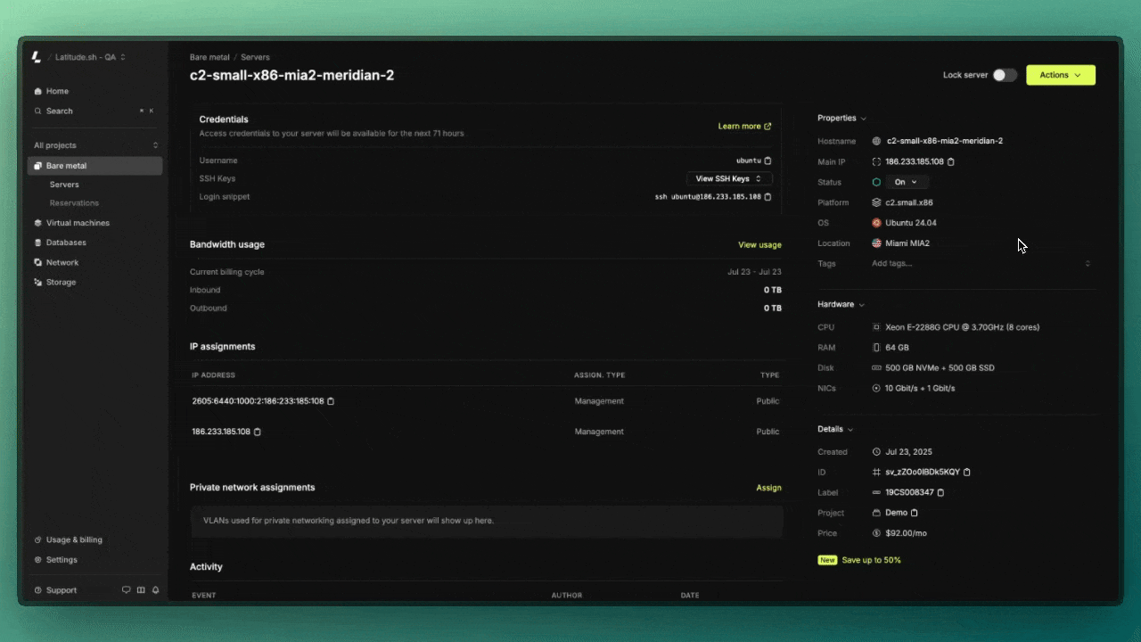This screenshot has height=642, width=1141.
Task: Open the Status On dropdown
Action: 905,182
